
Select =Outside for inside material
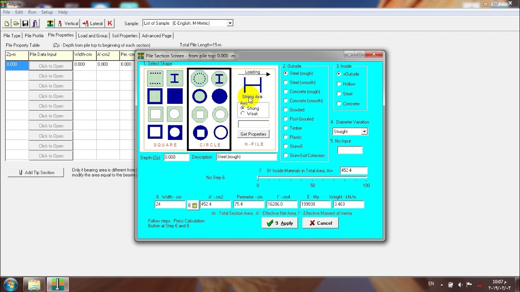(339, 74)
